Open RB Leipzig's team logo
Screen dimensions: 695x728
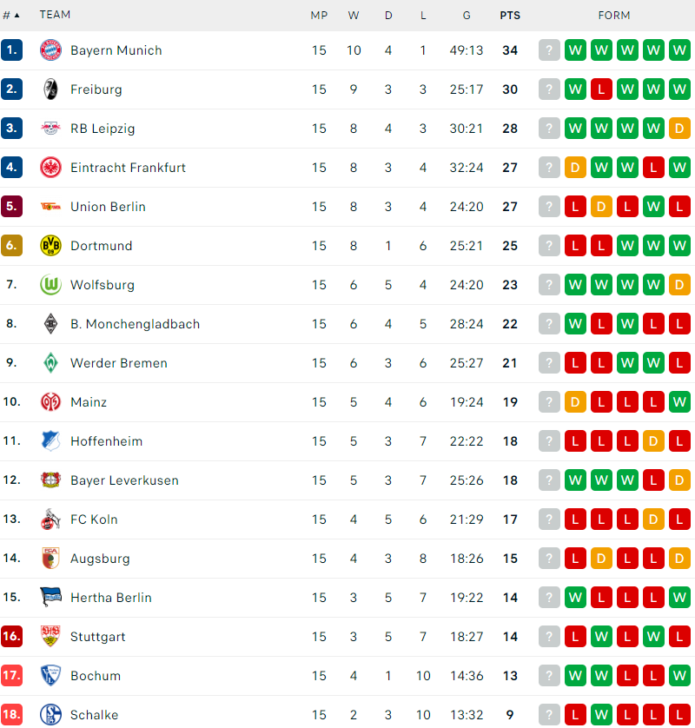(50, 129)
